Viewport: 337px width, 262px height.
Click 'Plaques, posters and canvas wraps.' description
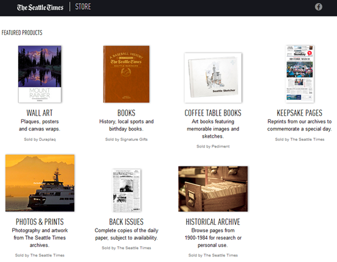[40, 126]
